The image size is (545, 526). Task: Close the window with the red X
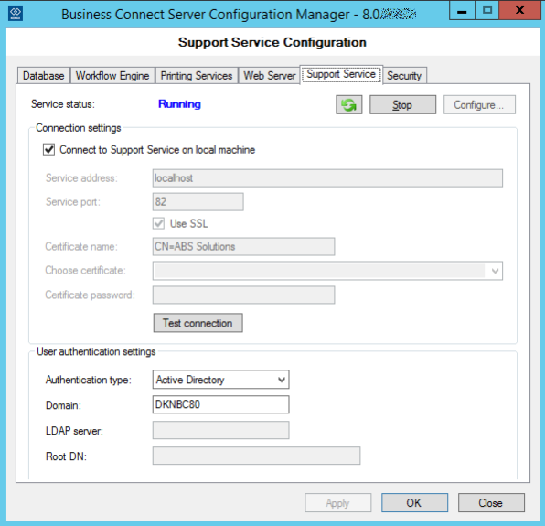click(520, 10)
